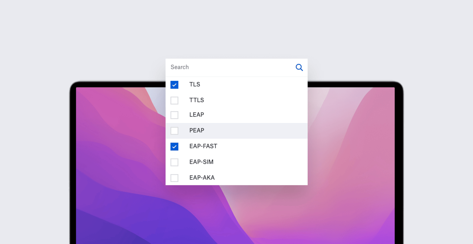Viewport: 473px width, 244px height.
Task: Check the PEAP checkbox
Action: (174, 131)
